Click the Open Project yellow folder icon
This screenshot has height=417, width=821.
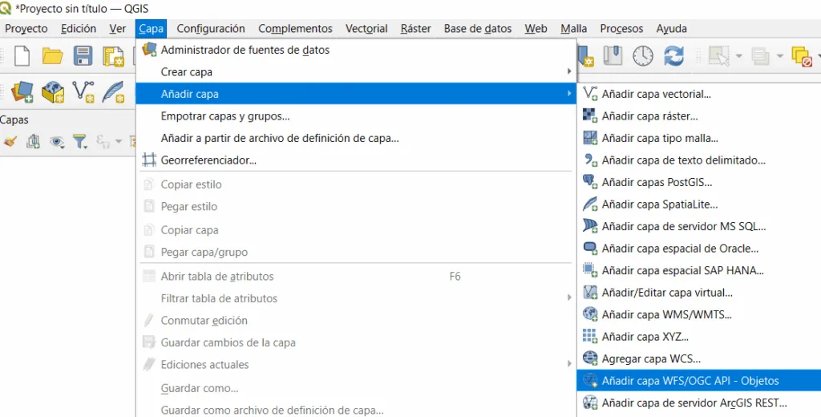point(52,55)
